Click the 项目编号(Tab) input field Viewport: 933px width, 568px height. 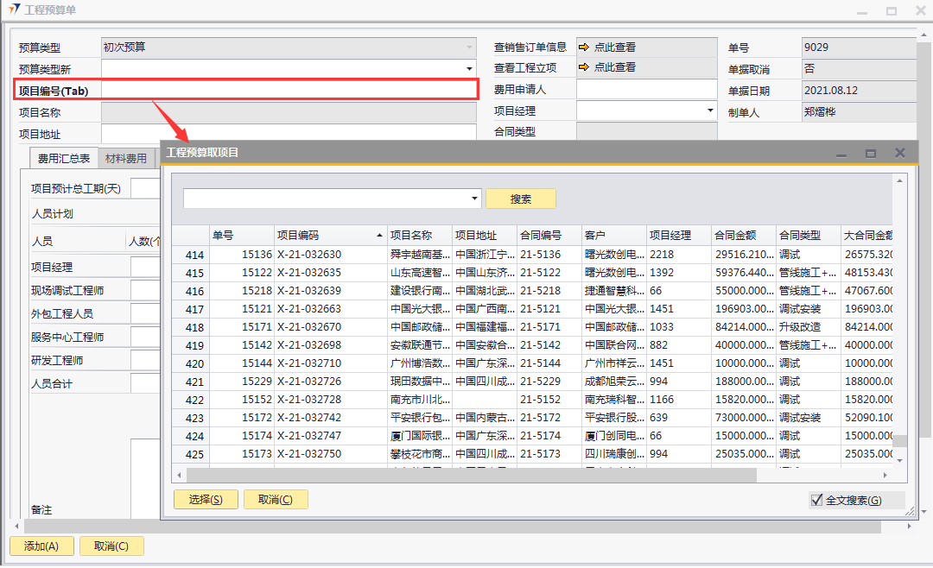click(x=289, y=90)
